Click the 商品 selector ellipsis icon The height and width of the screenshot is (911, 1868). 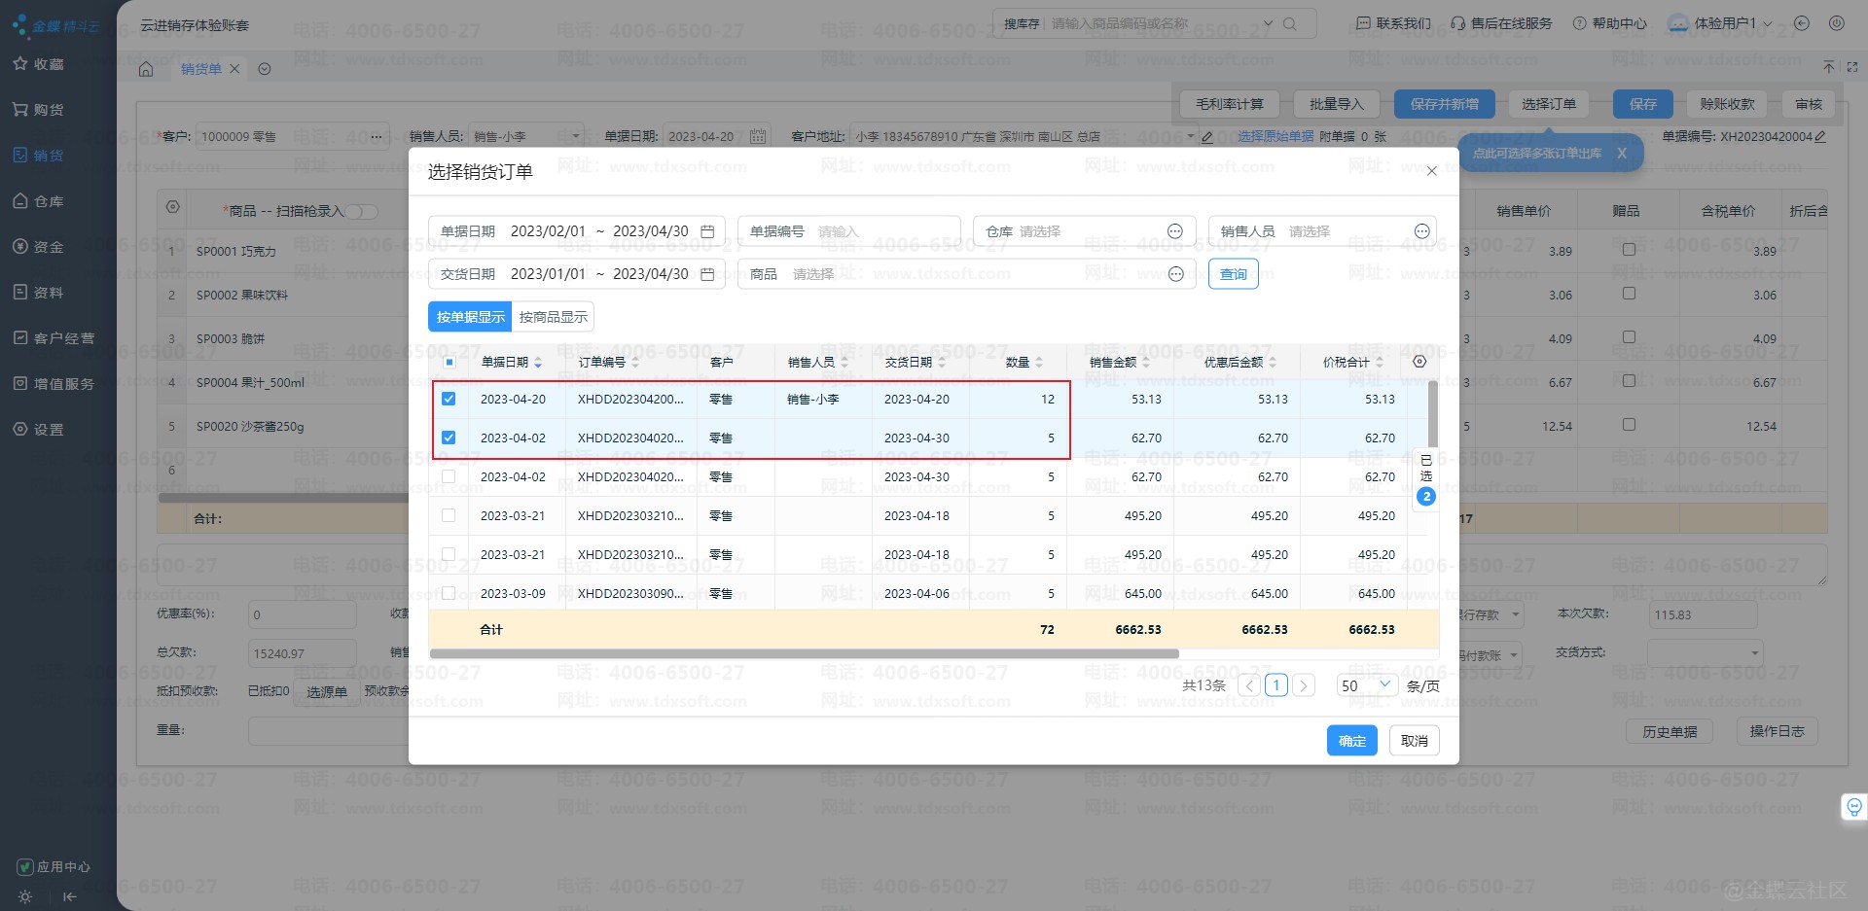[x=1175, y=274]
